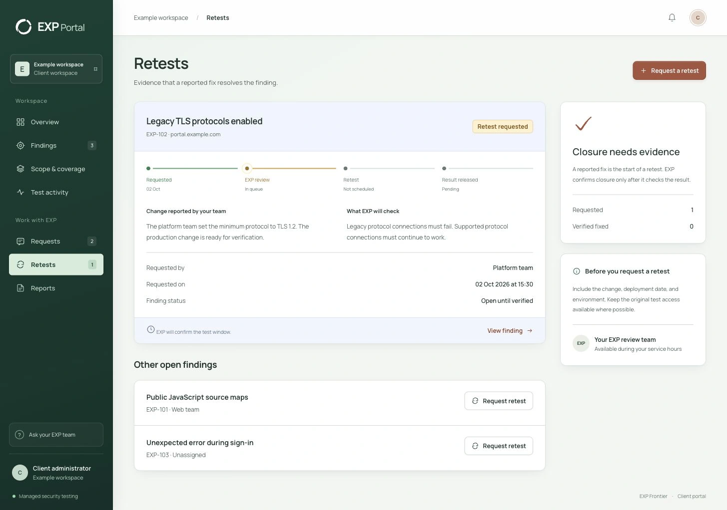Viewport: 727px width, 510px height.
Task: Click the Retest requested status badge
Action: tap(503, 127)
